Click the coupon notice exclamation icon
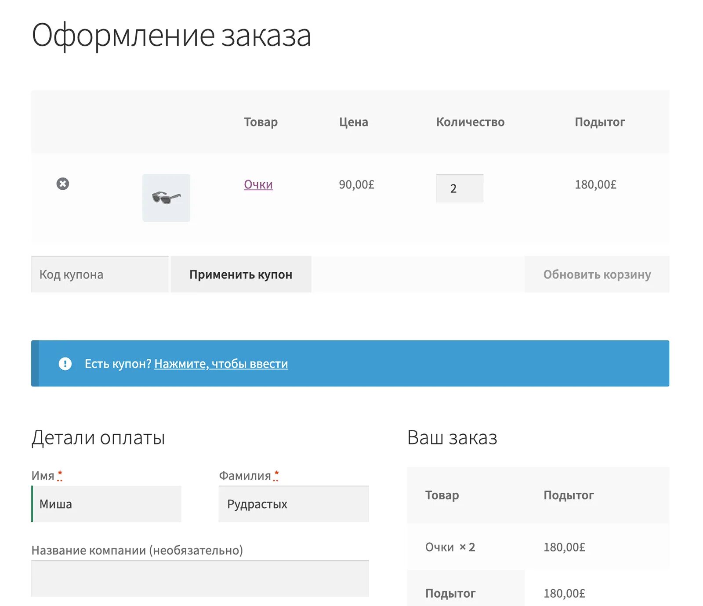 (65, 364)
